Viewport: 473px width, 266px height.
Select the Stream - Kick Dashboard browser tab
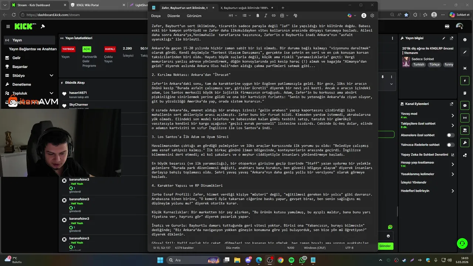tap(38, 5)
